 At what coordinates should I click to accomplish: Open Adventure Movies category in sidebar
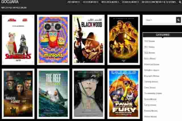point(152,64)
